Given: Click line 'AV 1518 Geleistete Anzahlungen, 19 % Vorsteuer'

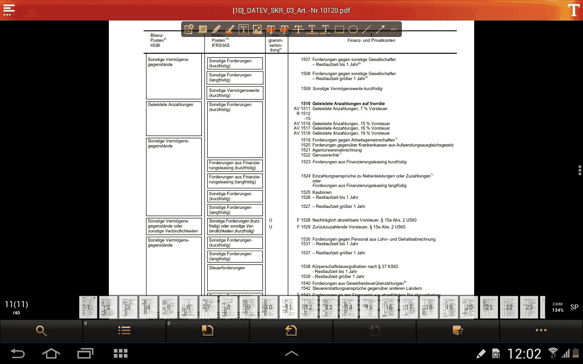Looking at the screenshot, I should click(342, 133).
